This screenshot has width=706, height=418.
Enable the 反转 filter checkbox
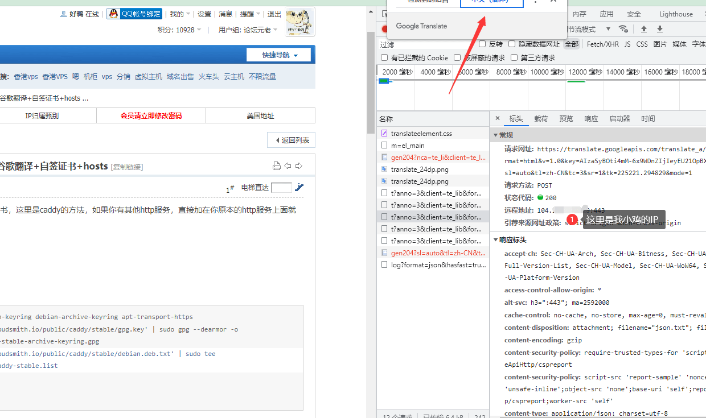pyautogui.click(x=483, y=44)
